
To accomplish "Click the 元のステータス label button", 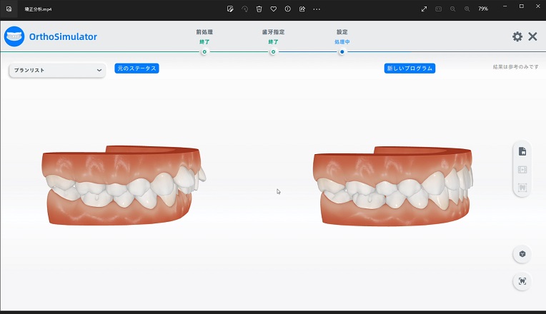I will point(136,69).
